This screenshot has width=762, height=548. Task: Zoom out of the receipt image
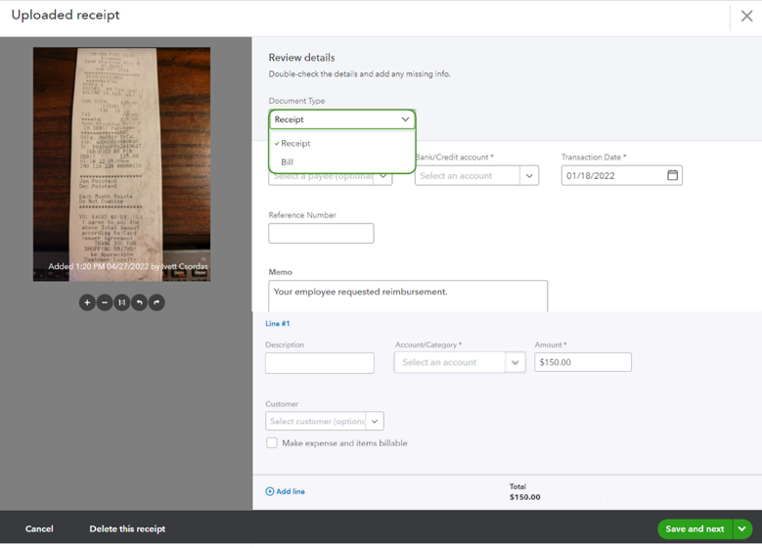point(105,302)
